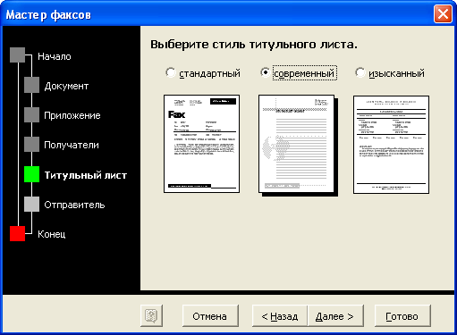Proceed with the Далее button

coord(335,315)
